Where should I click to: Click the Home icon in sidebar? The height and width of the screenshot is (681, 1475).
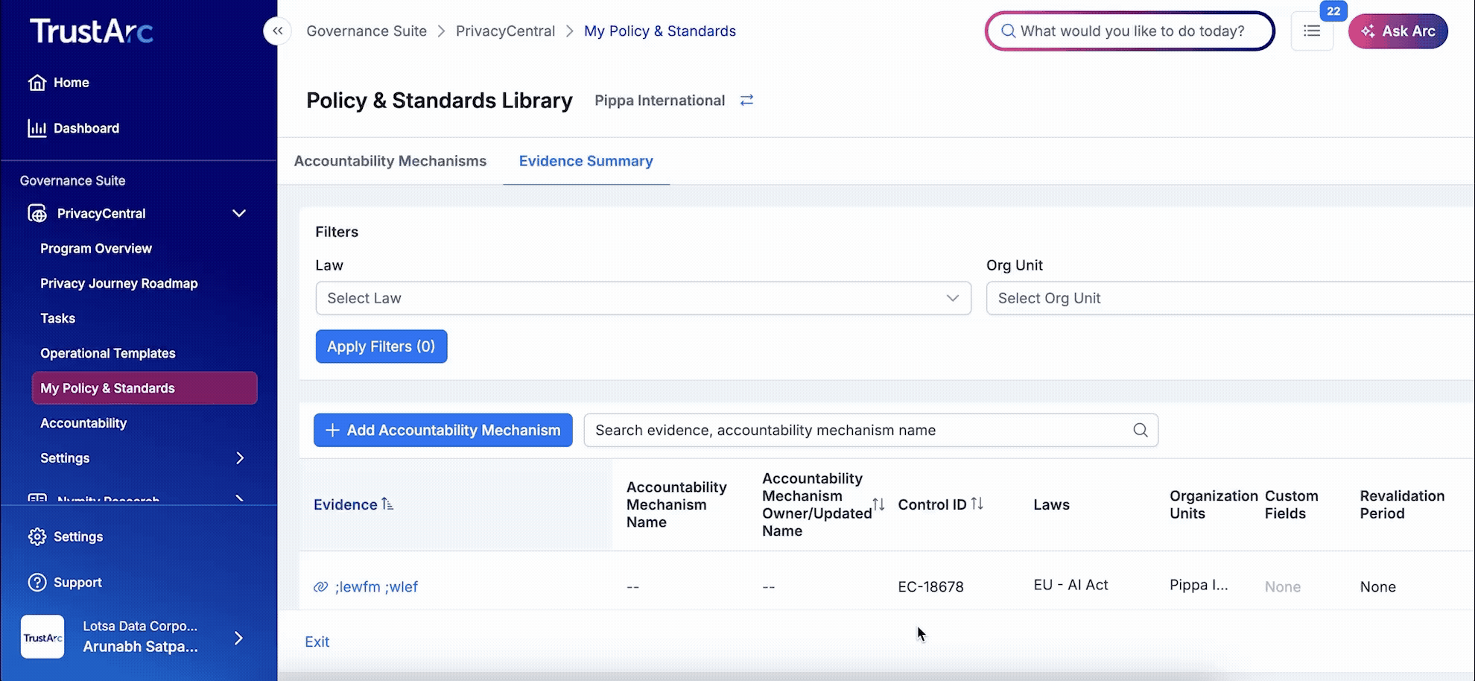(x=37, y=83)
